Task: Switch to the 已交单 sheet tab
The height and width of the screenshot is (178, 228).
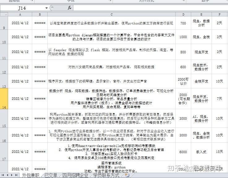Action: point(51,175)
